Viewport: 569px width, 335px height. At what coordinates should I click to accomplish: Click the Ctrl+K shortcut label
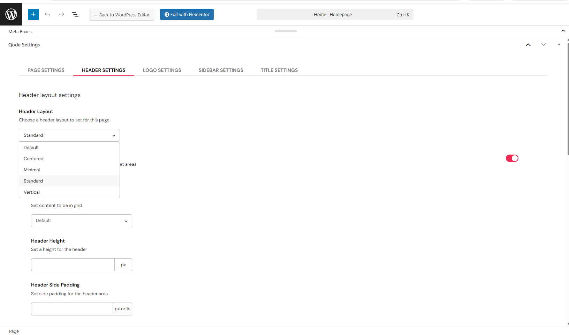[403, 15]
